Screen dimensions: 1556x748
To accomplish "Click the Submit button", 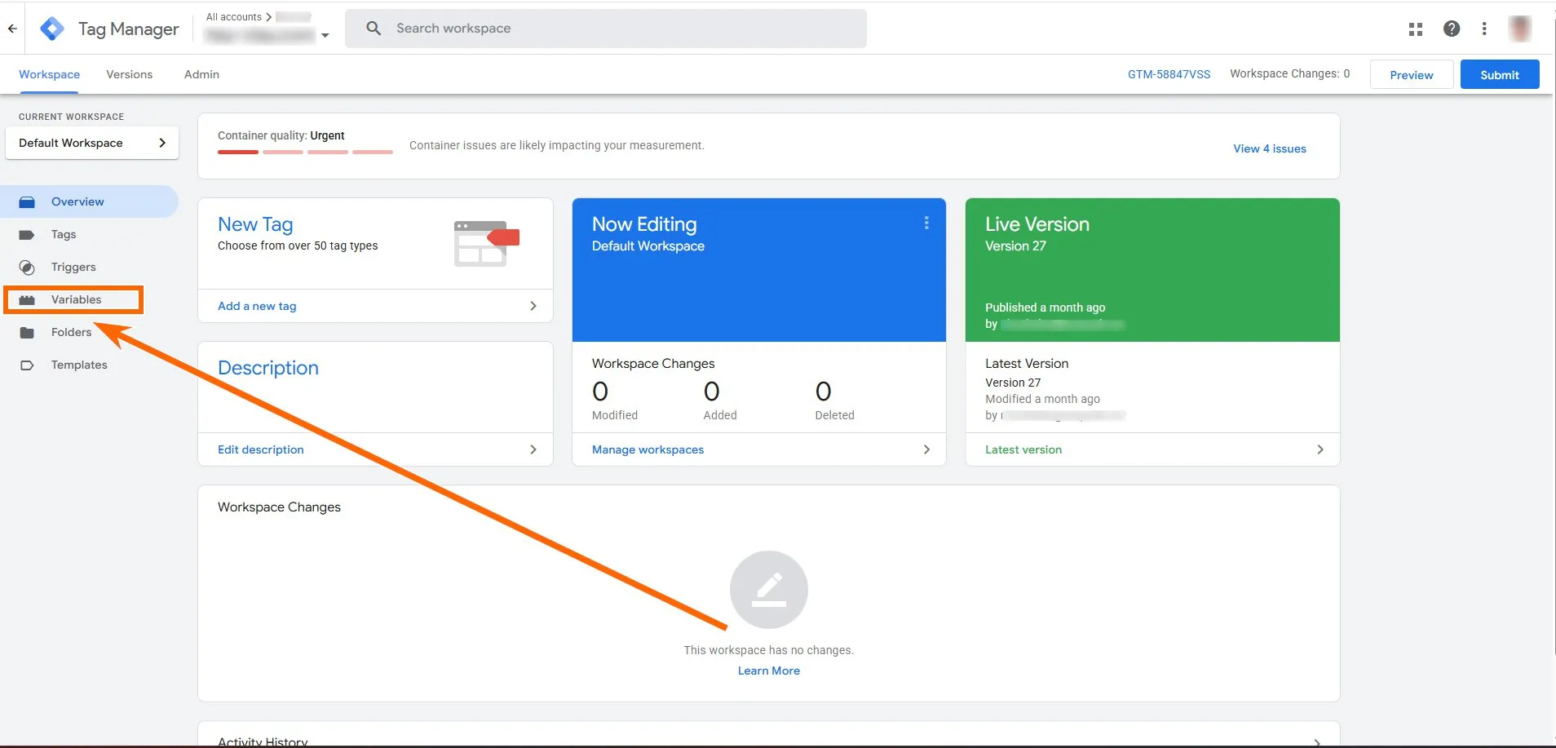I will (1499, 75).
